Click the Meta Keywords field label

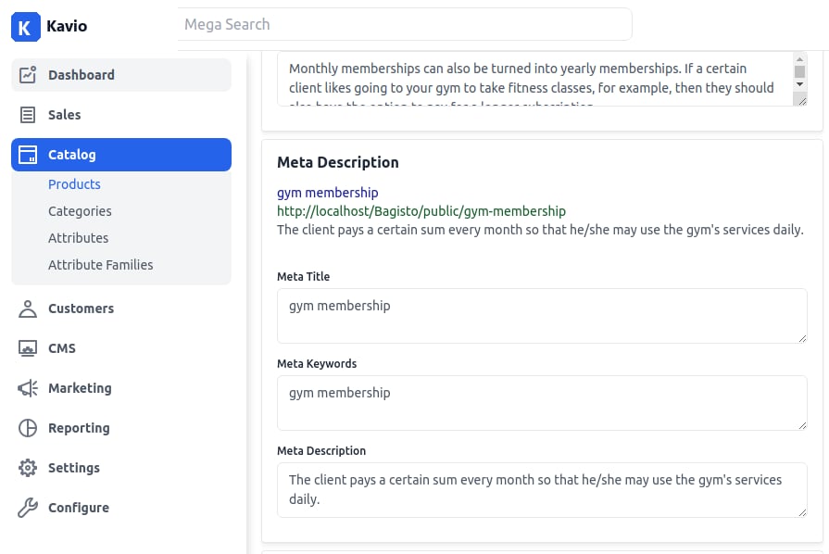coord(317,364)
